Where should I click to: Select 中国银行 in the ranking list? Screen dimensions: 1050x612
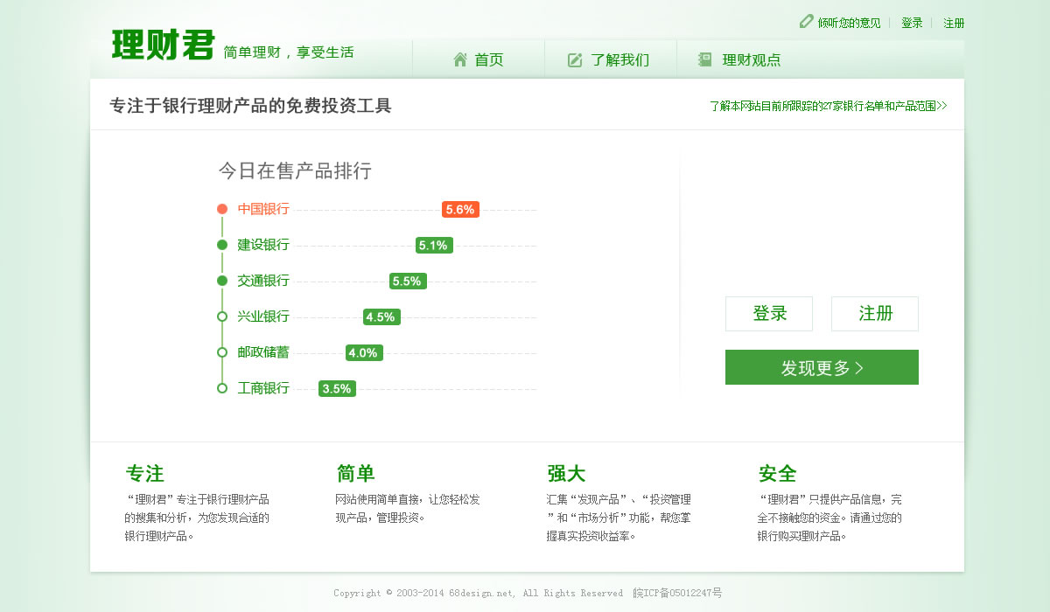point(263,209)
